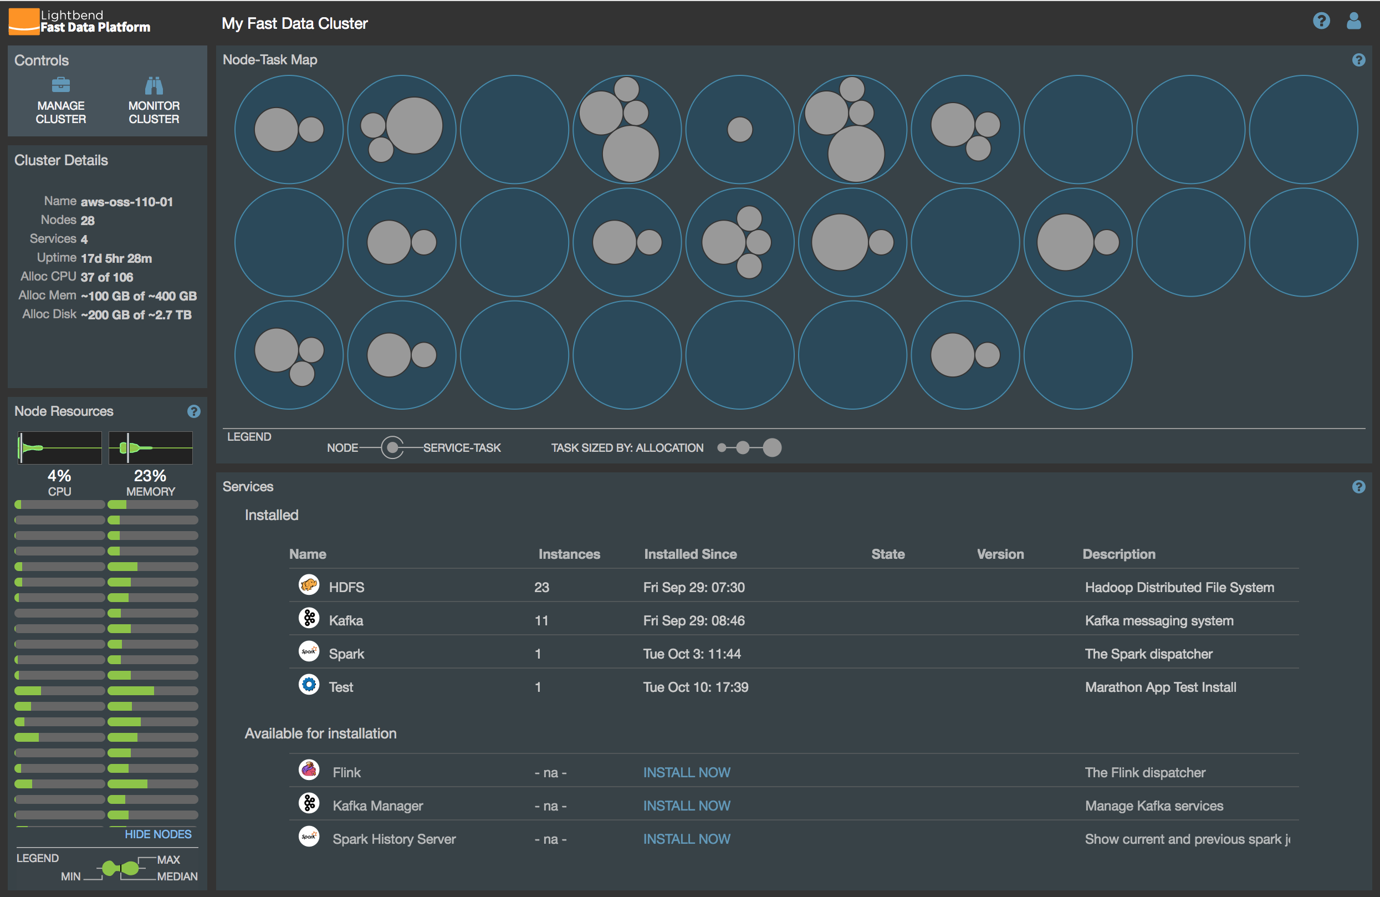Click the Flink dispatcher icon
Screen dimensions: 1380x897
308,772
